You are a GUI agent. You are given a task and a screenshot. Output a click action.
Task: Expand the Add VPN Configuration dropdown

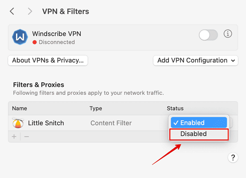coord(195,61)
